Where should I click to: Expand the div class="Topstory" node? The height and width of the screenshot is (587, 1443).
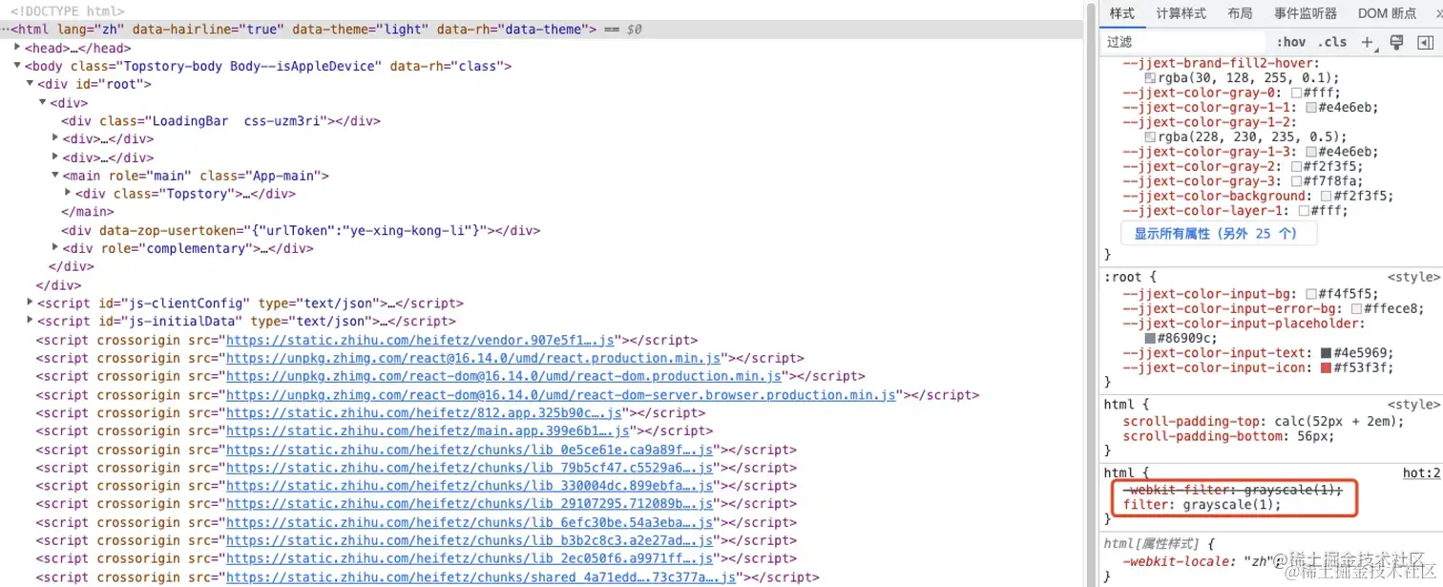(68, 194)
